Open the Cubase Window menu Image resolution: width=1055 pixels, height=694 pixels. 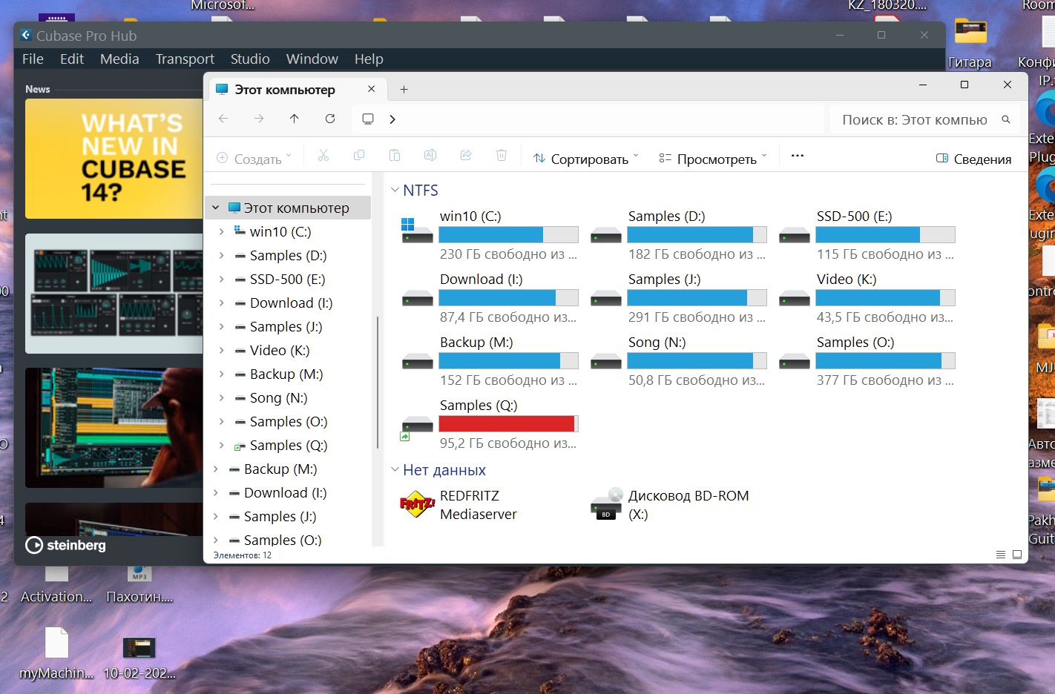tap(312, 59)
